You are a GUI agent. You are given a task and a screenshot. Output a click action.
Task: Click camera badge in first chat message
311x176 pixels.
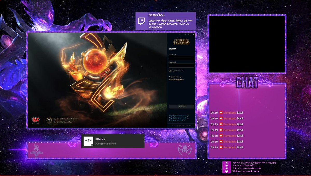coord(221,113)
